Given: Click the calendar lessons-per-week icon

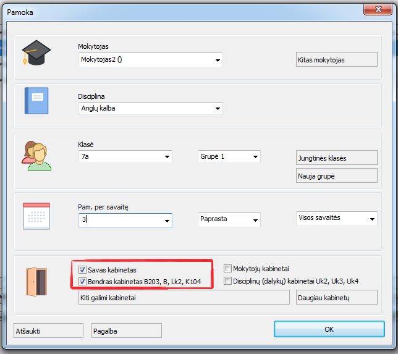Looking at the screenshot, I should [x=36, y=216].
